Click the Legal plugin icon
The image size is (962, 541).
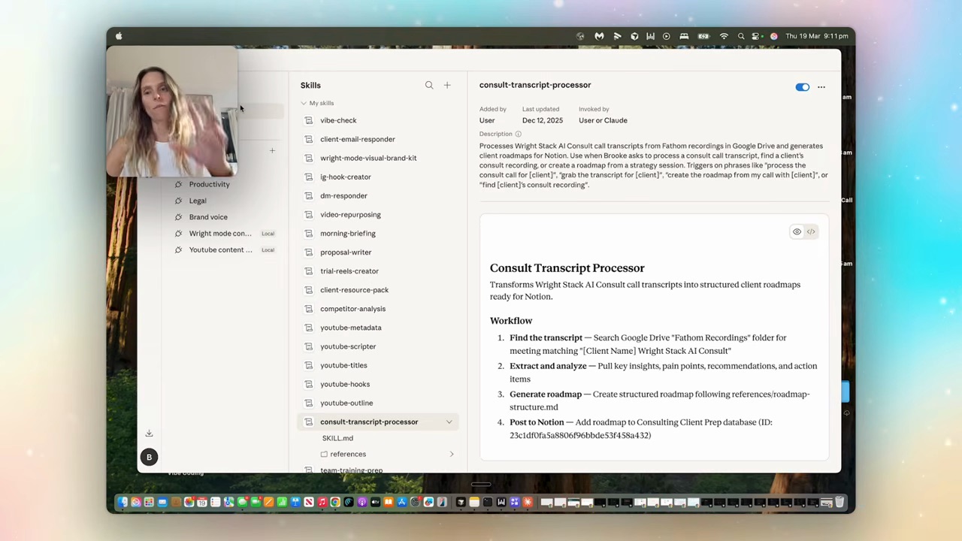(178, 201)
